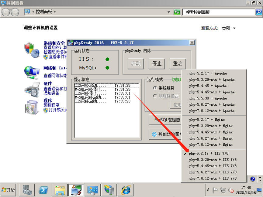The height and width of the screenshot is (197, 263).
Task: Open Hardware printer icon
Action: [x=32, y=90]
